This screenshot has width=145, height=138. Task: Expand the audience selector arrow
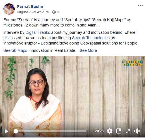coord(58,12)
